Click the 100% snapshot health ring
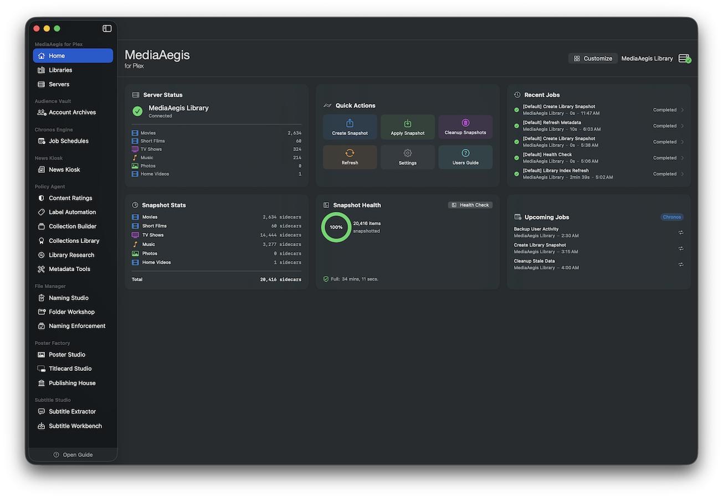 336,227
